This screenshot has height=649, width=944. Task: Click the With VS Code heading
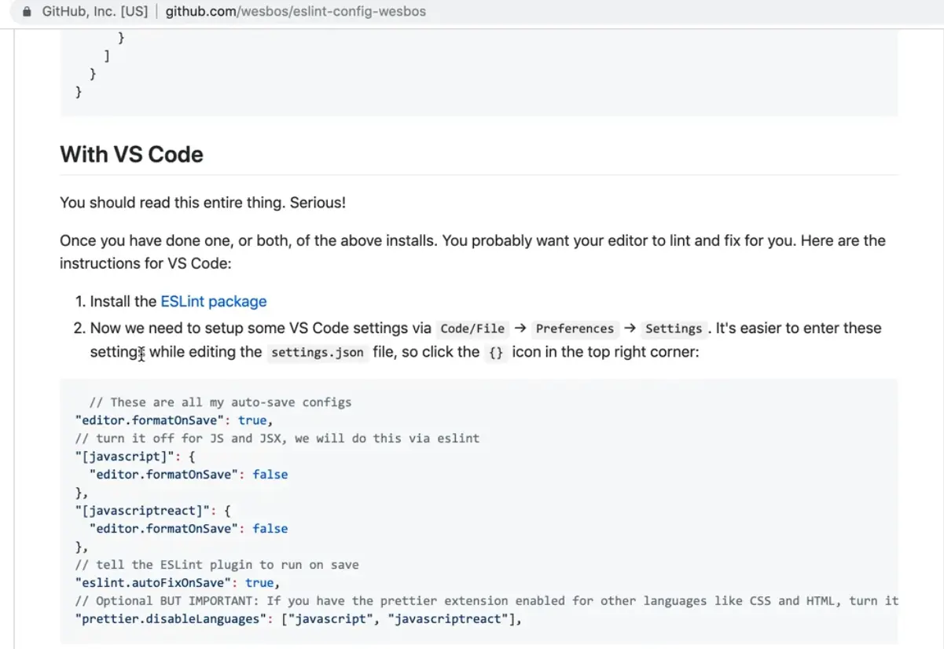(x=131, y=154)
